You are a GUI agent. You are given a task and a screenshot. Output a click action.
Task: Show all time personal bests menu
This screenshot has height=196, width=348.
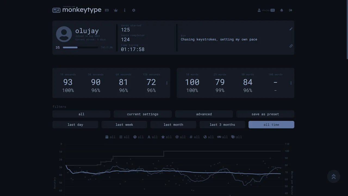tap(167, 83)
